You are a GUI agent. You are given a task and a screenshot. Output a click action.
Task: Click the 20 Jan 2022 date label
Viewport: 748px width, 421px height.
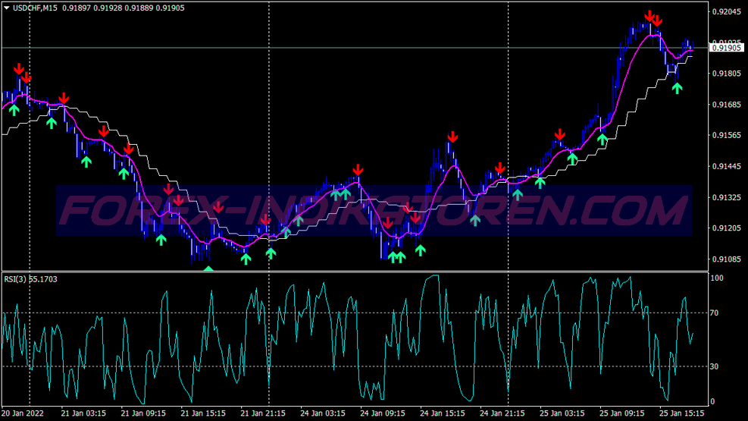click(x=22, y=413)
